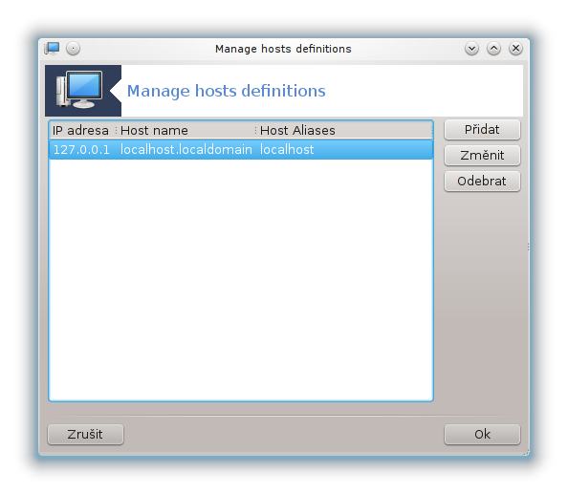Close the Manage hosts definitions window
The image size is (568, 494).
pyautogui.click(x=515, y=48)
